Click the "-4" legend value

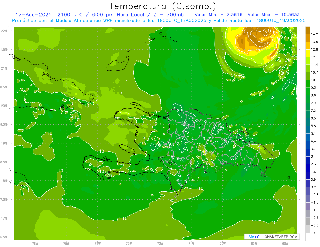click(x=313, y=233)
